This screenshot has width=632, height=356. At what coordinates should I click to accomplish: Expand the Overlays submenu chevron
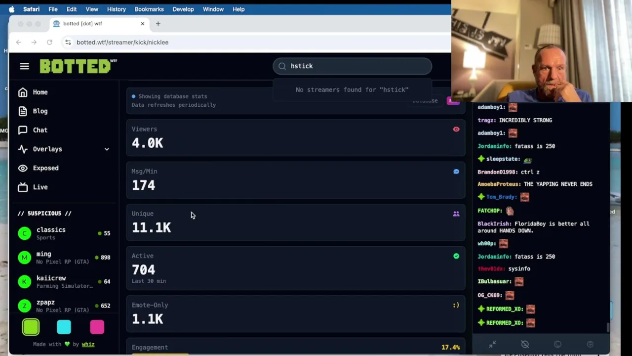pyautogui.click(x=107, y=149)
